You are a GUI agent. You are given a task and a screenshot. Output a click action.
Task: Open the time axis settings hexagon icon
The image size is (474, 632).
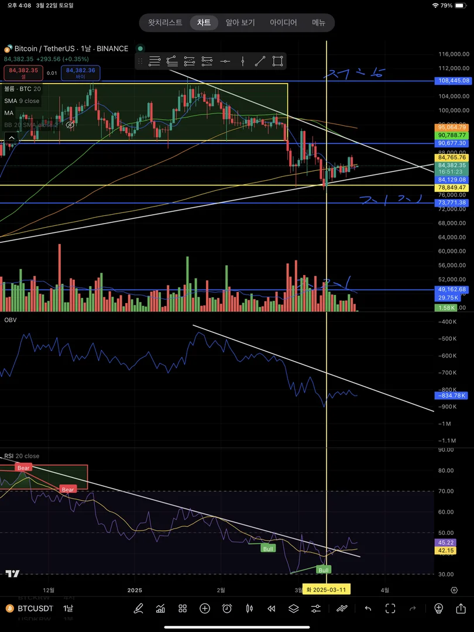(454, 590)
